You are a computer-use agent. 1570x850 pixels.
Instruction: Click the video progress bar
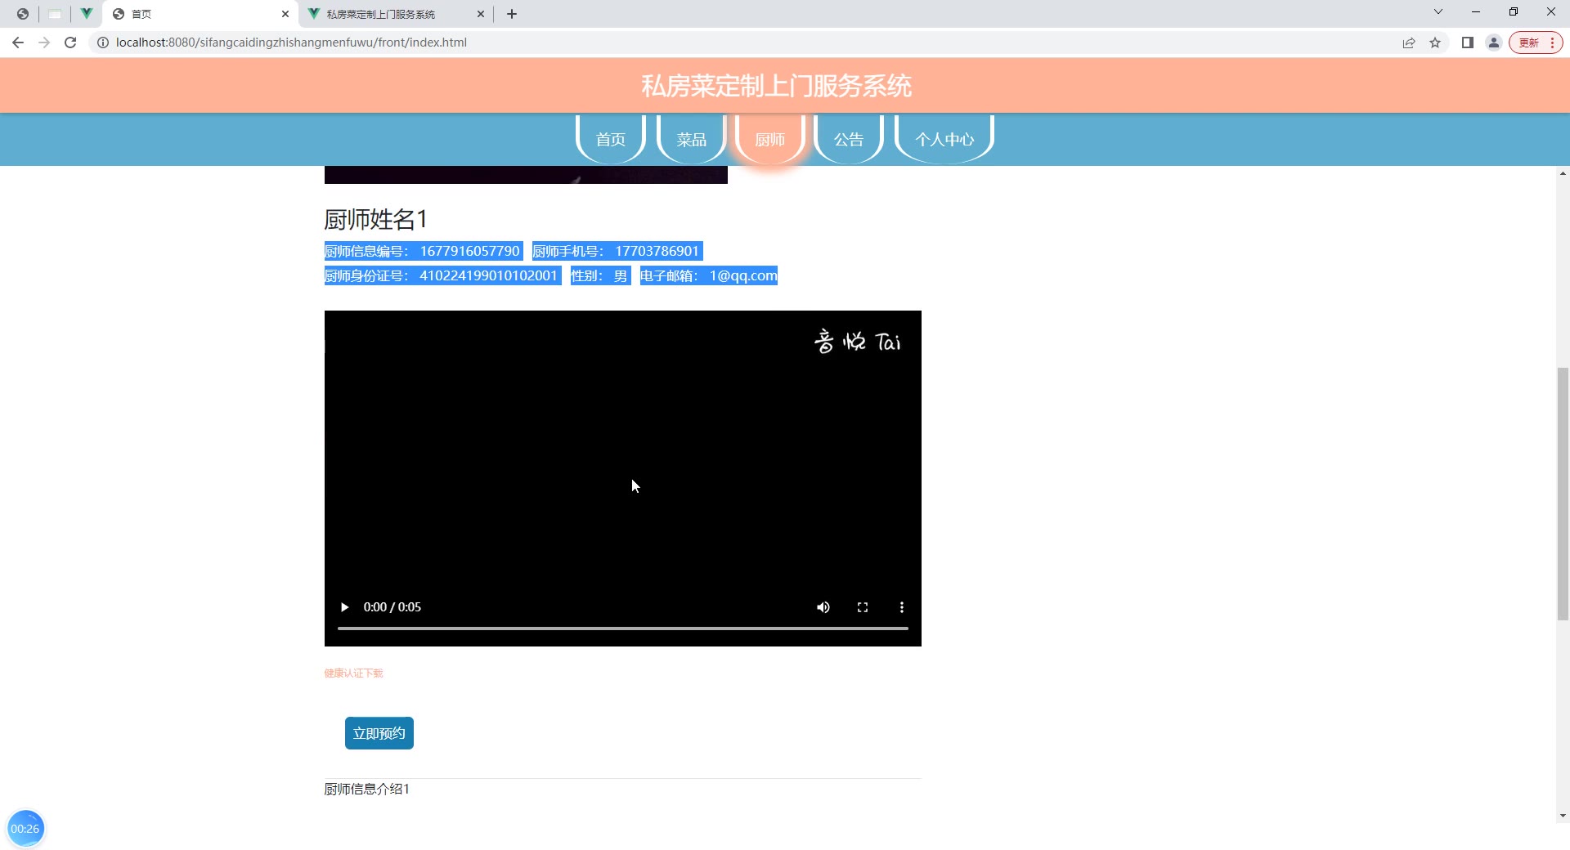[x=623, y=629]
